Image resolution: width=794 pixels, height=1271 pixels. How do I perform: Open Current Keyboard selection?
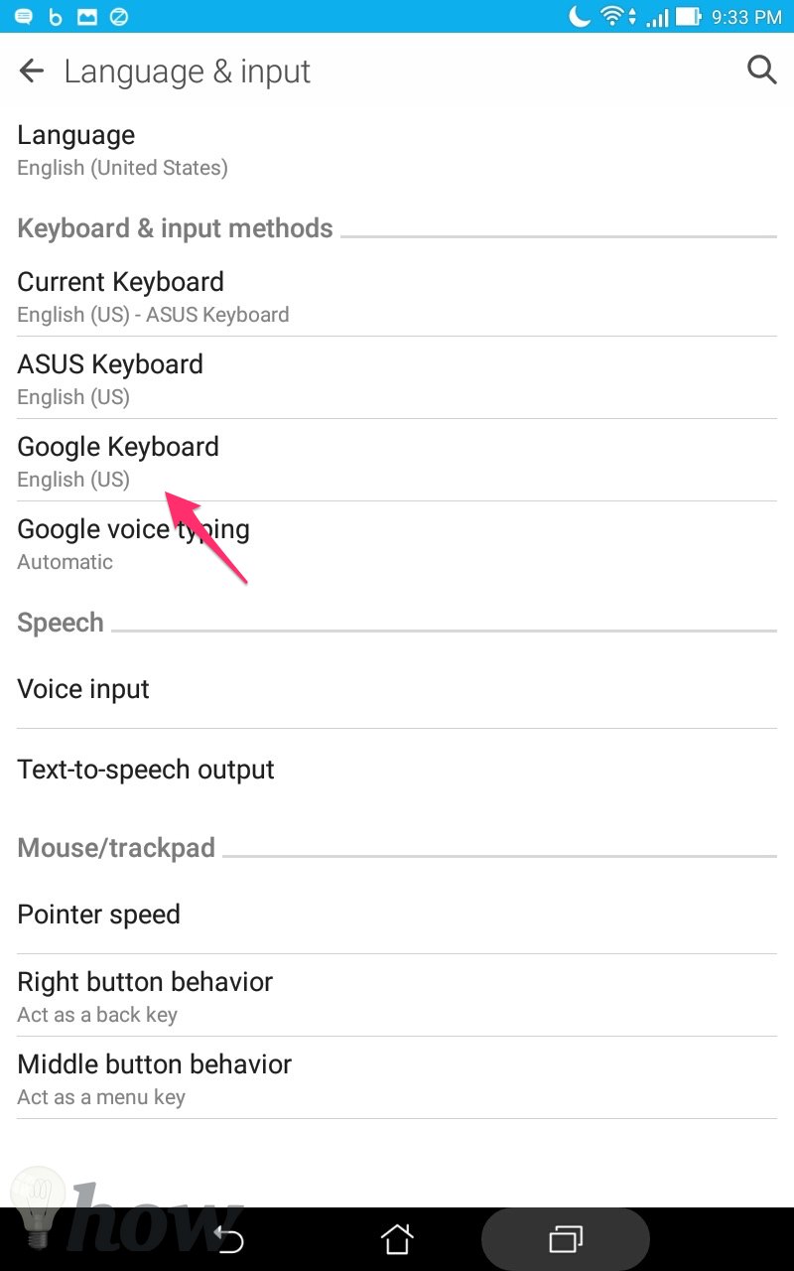pos(397,297)
